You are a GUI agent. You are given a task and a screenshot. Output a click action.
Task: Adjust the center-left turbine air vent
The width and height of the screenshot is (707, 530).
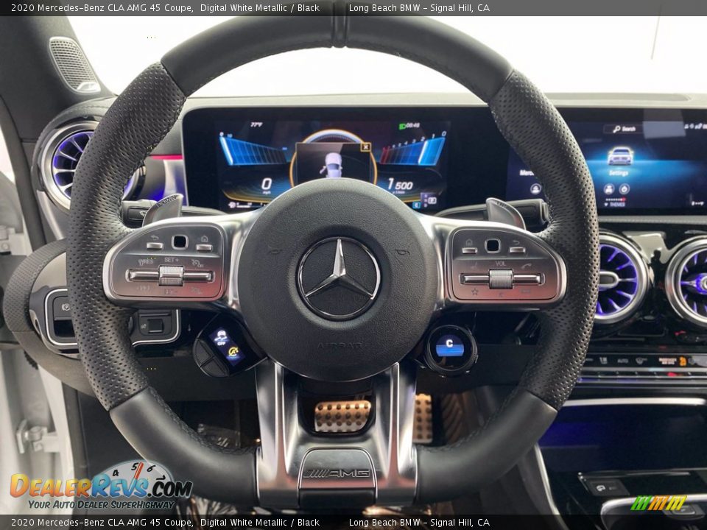pyautogui.click(x=617, y=279)
